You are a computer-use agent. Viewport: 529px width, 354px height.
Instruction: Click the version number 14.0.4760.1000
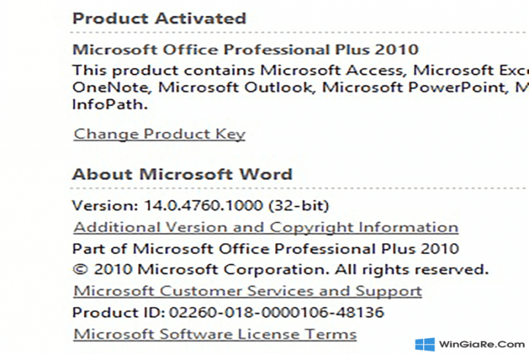204,205
